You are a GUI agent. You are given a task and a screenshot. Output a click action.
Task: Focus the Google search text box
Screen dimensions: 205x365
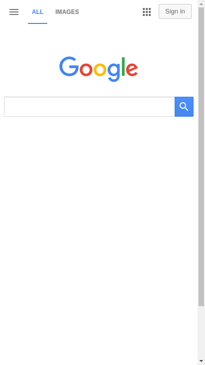tap(90, 107)
